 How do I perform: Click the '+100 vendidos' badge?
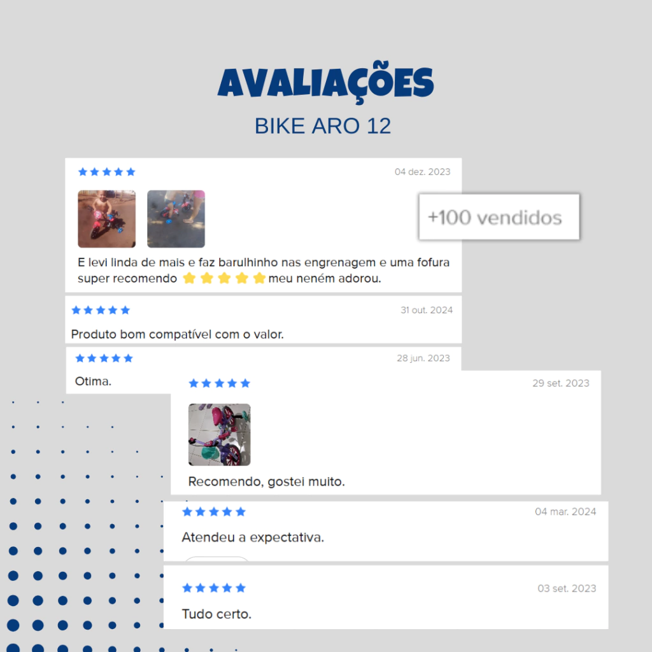pos(499,217)
